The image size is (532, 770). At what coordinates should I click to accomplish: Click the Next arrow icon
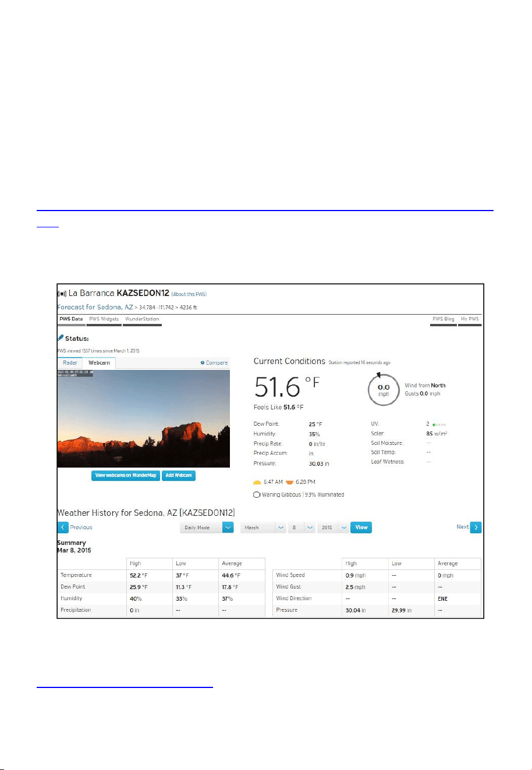[x=476, y=527]
